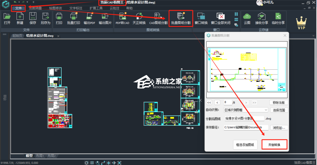
Task: Open the 文字标注 ribbon tab
Action: click(76, 8)
